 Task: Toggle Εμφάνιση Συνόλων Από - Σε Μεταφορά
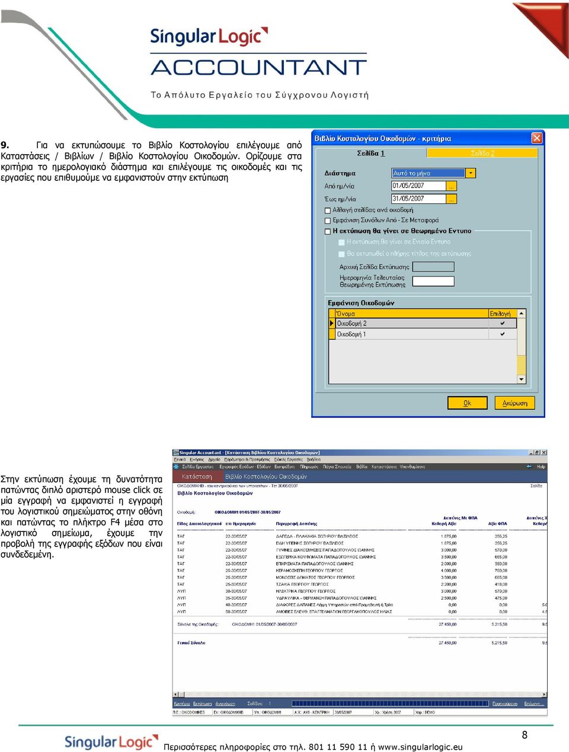point(328,221)
